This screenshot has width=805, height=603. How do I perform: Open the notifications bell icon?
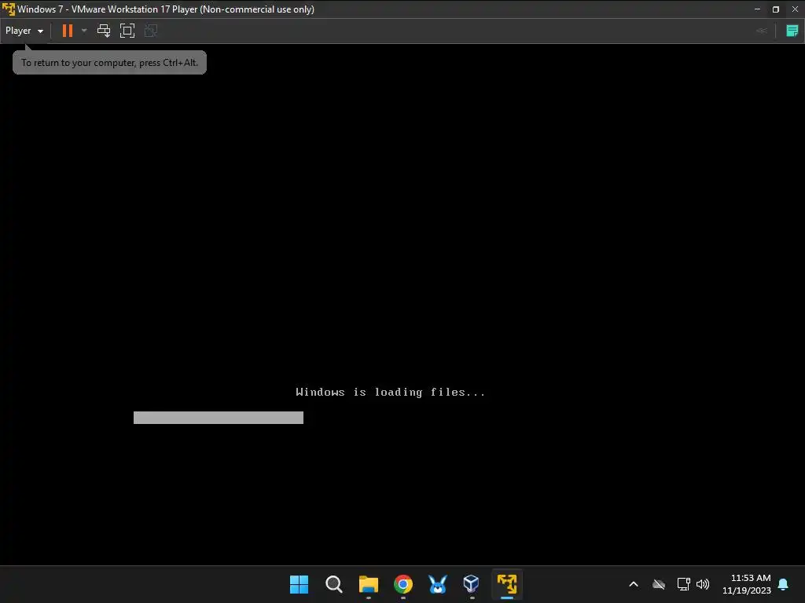784,584
